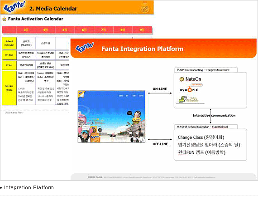Viewport: 258px width, 201px height.
Task: Select the 6월 month header
Action: point(84,30)
